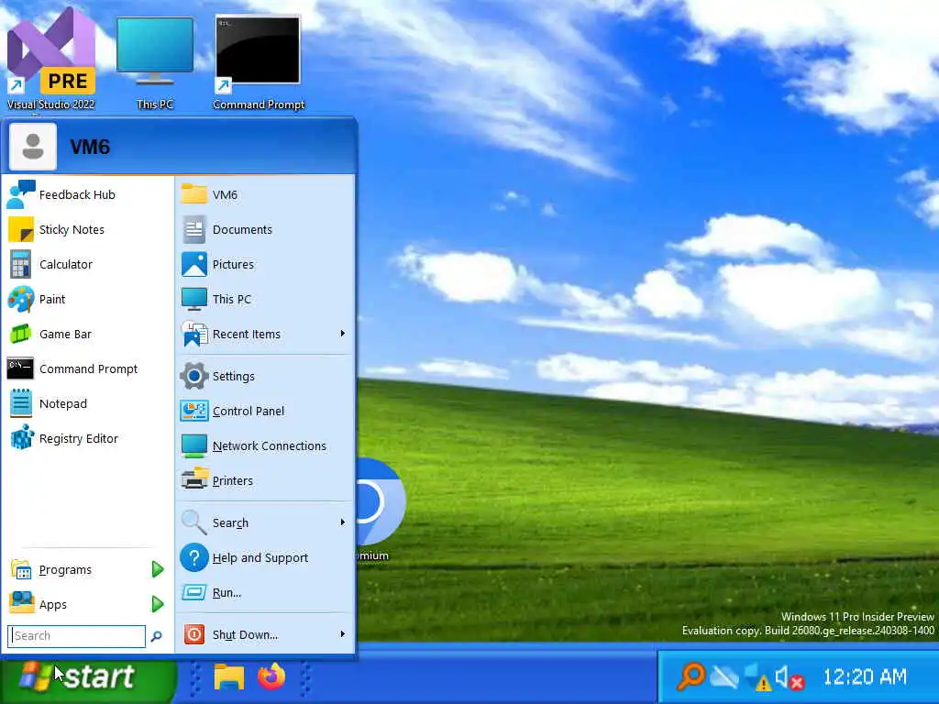Open the Pictures folder entry
The height and width of the screenshot is (704, 939).
coord(265,264)
